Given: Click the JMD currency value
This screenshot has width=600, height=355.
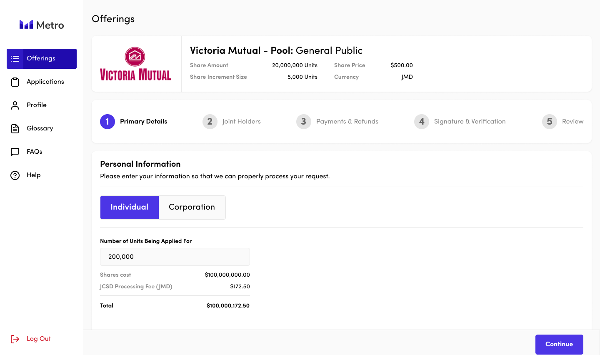Looking at the screenshot, I should [x=407, y=77].
